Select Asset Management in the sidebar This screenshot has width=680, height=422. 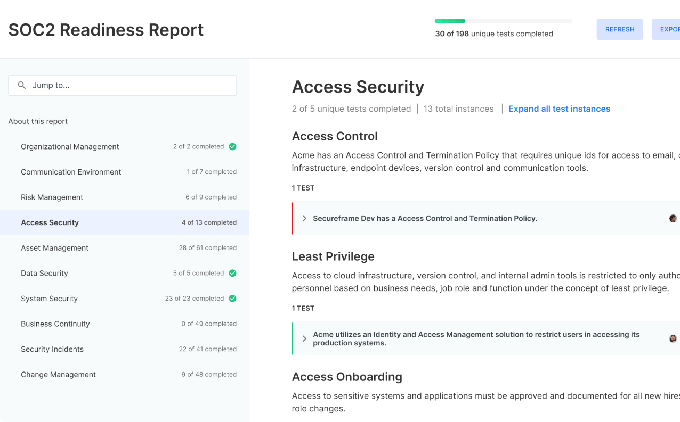coord(54,248)
